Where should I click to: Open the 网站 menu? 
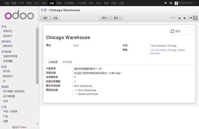pos(114,3)
